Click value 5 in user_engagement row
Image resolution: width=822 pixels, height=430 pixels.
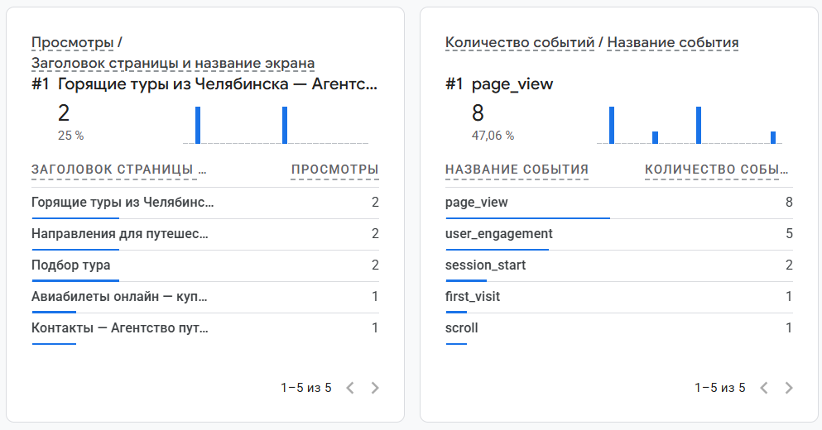789,233
